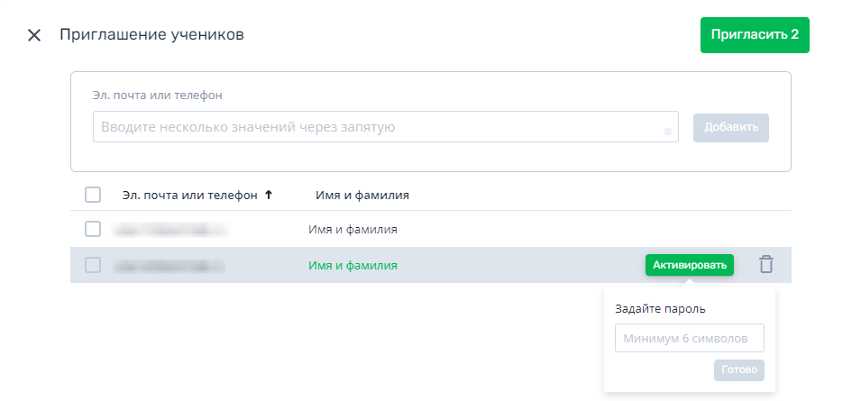Edit Имя и фамилия in the first row
The image size is (861, 401).
pyautogui.click(x=353, y=229)
